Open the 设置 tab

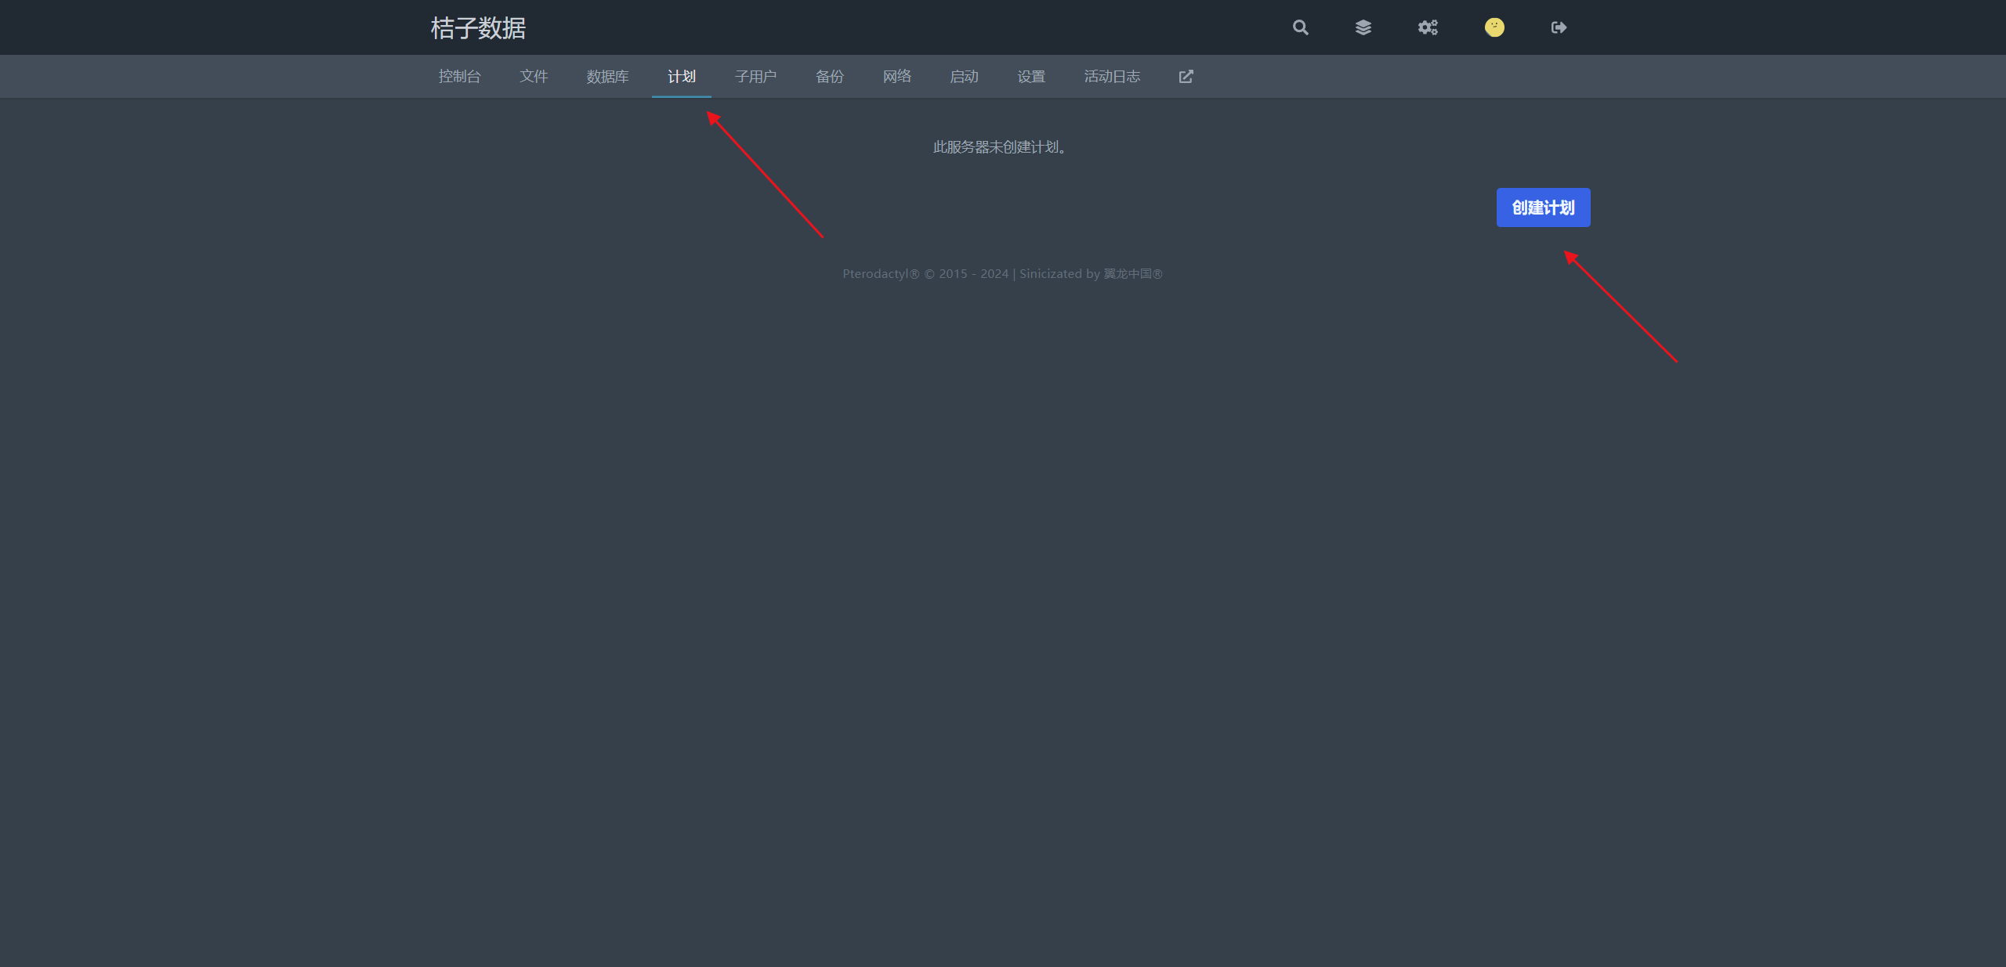(1031, 77)
